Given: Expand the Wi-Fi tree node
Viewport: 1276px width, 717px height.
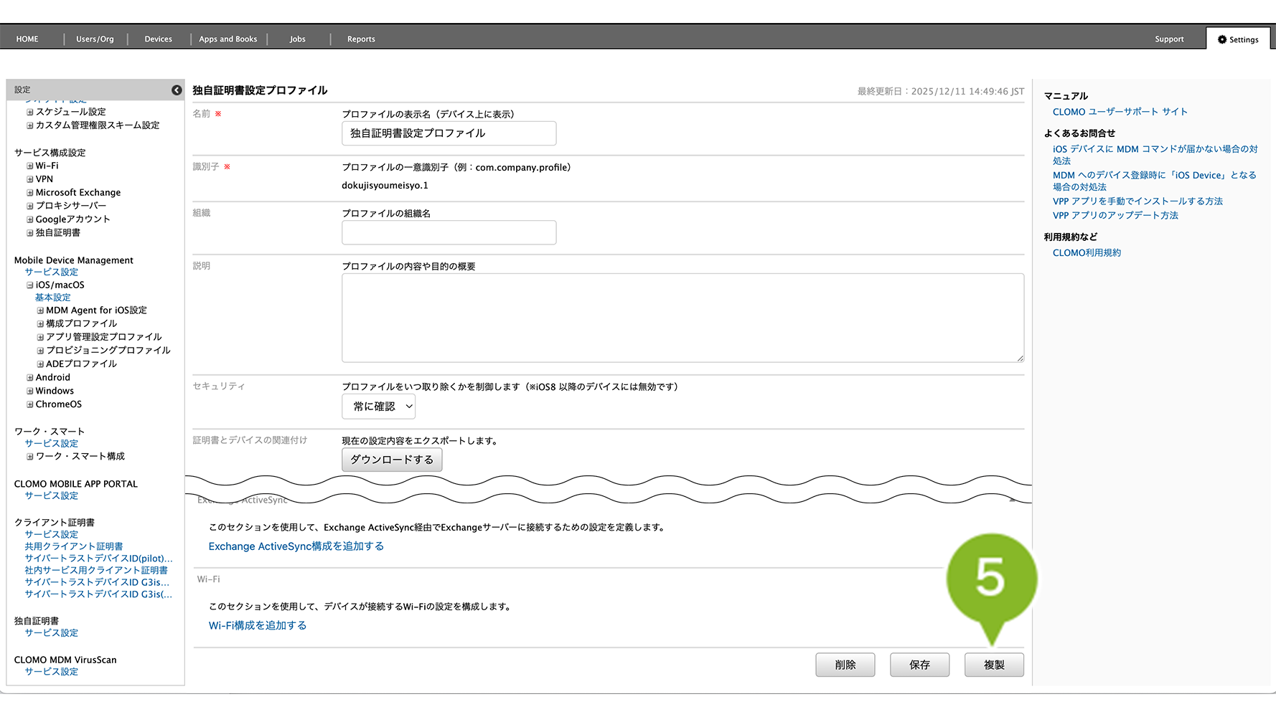Looking at the screenshot, I should pos(30,166).
